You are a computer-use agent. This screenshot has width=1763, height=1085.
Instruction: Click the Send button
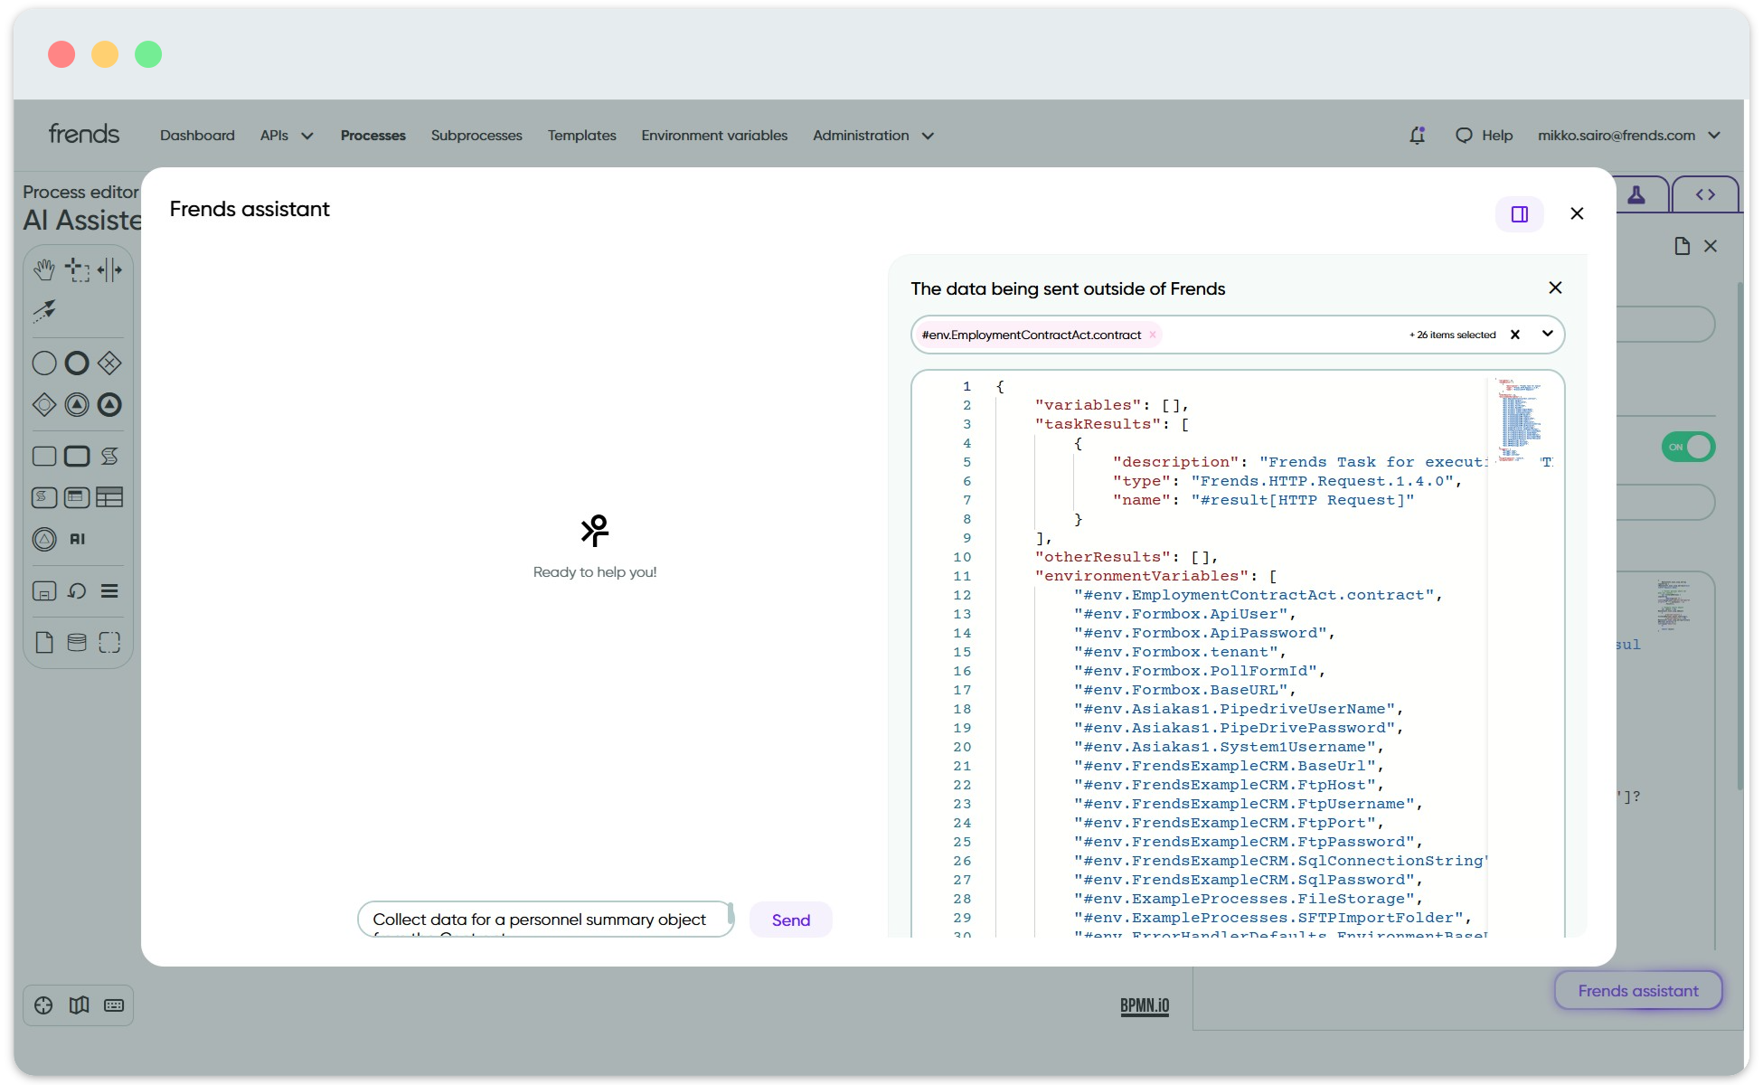pos(790,920)
